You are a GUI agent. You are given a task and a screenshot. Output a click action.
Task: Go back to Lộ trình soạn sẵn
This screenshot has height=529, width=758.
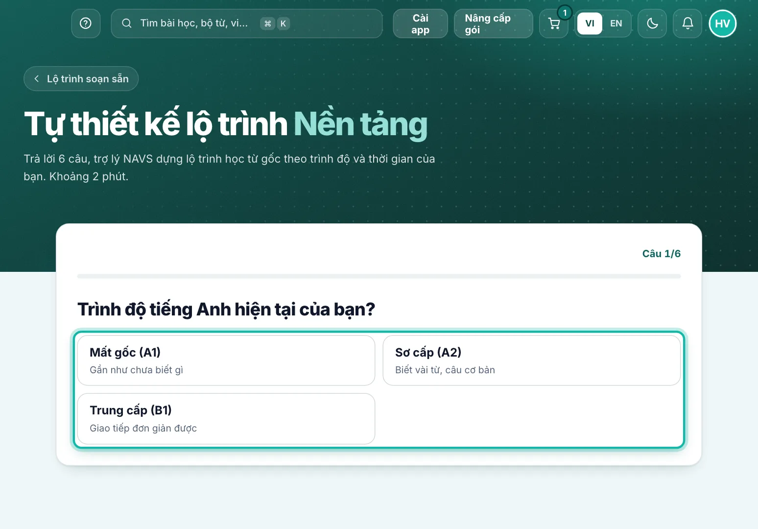click(81, 79)
